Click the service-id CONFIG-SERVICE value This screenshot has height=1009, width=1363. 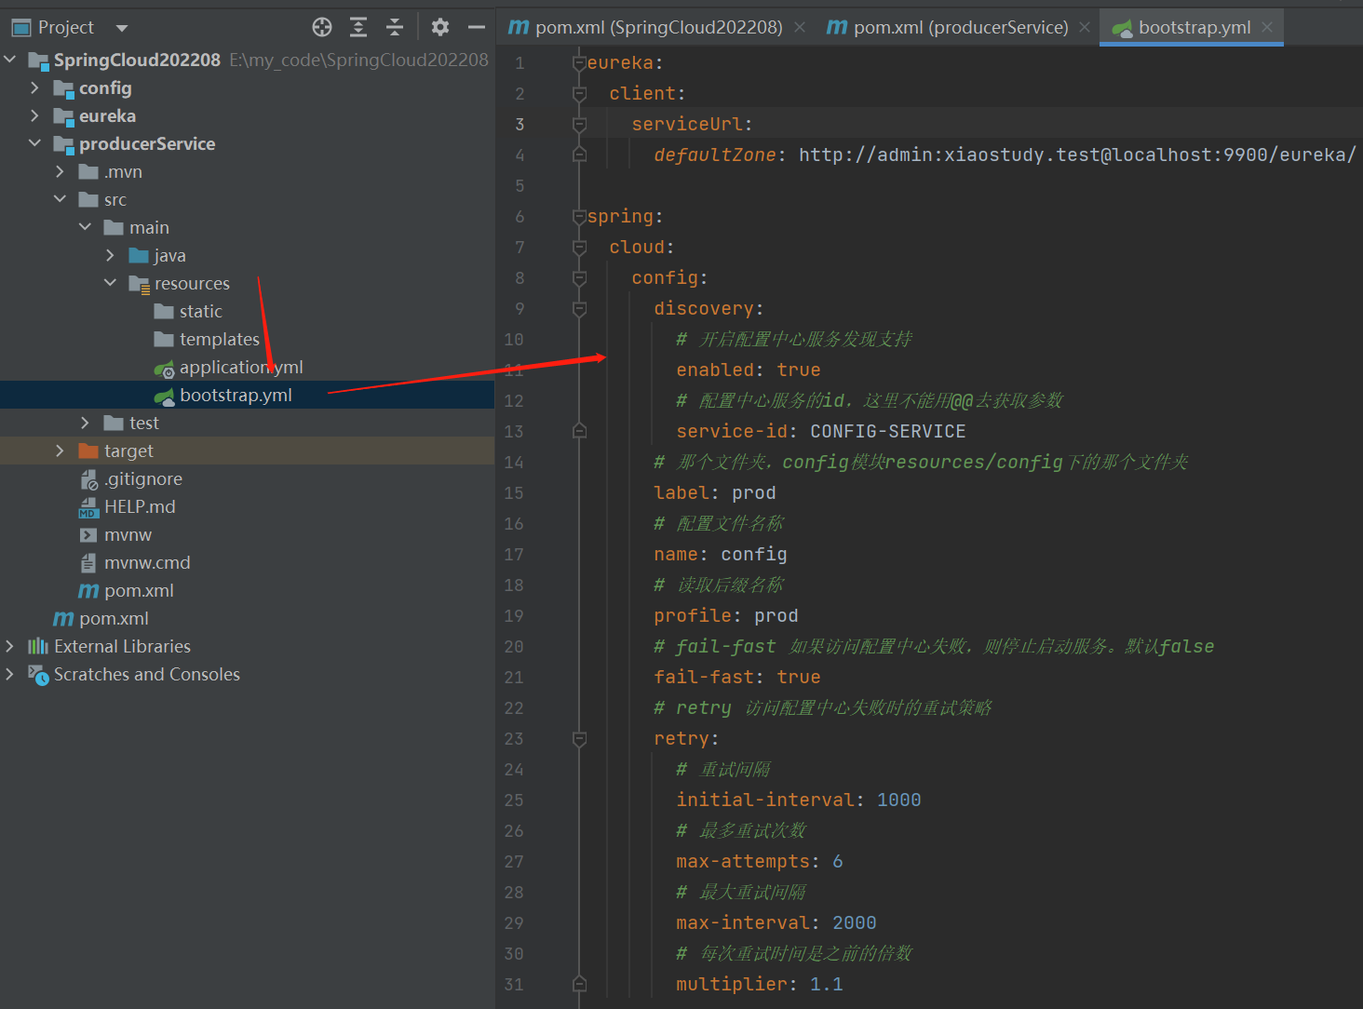888,431
